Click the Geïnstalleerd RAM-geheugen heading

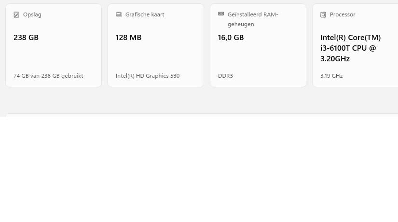(x=253, y=19)
